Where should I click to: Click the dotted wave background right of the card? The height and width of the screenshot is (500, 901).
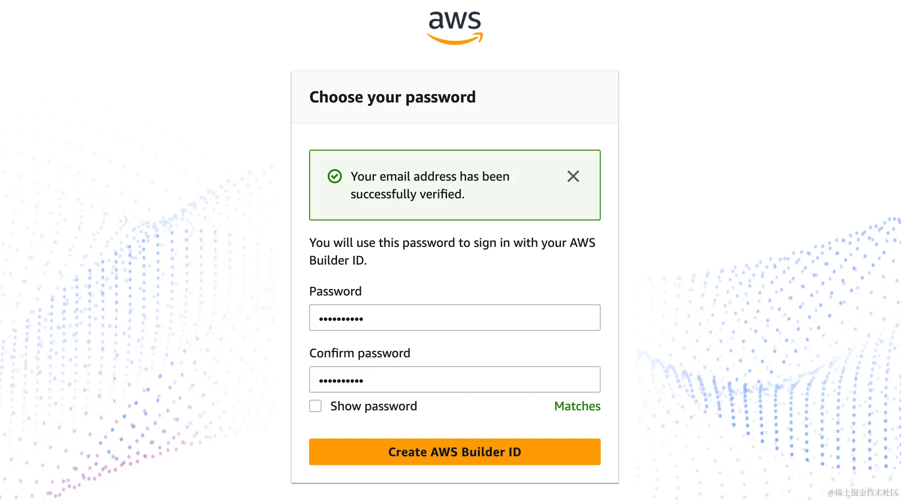pos(773,331)
